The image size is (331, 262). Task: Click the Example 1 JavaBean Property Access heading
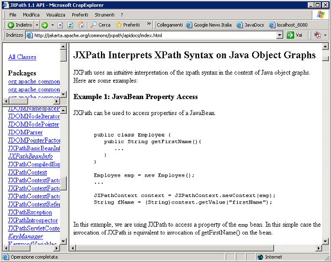tap(136, 97)
